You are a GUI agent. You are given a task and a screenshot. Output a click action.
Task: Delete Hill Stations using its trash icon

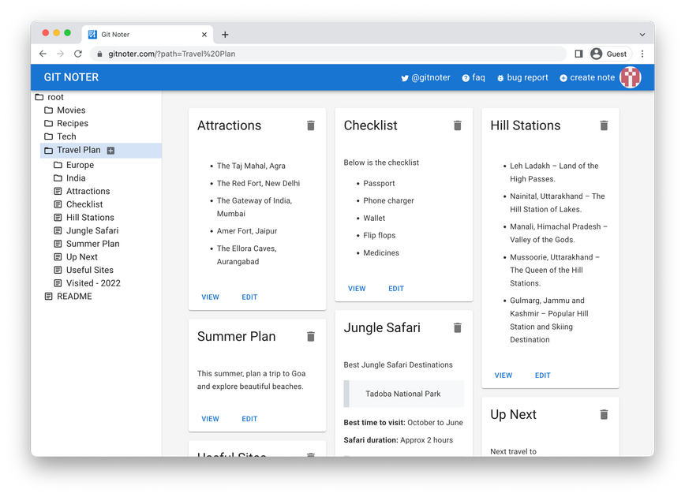604,125
